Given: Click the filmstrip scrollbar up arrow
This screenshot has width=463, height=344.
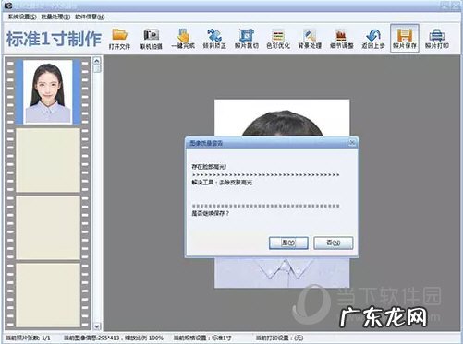Looking at the screenshot, I should click(97, 61).
